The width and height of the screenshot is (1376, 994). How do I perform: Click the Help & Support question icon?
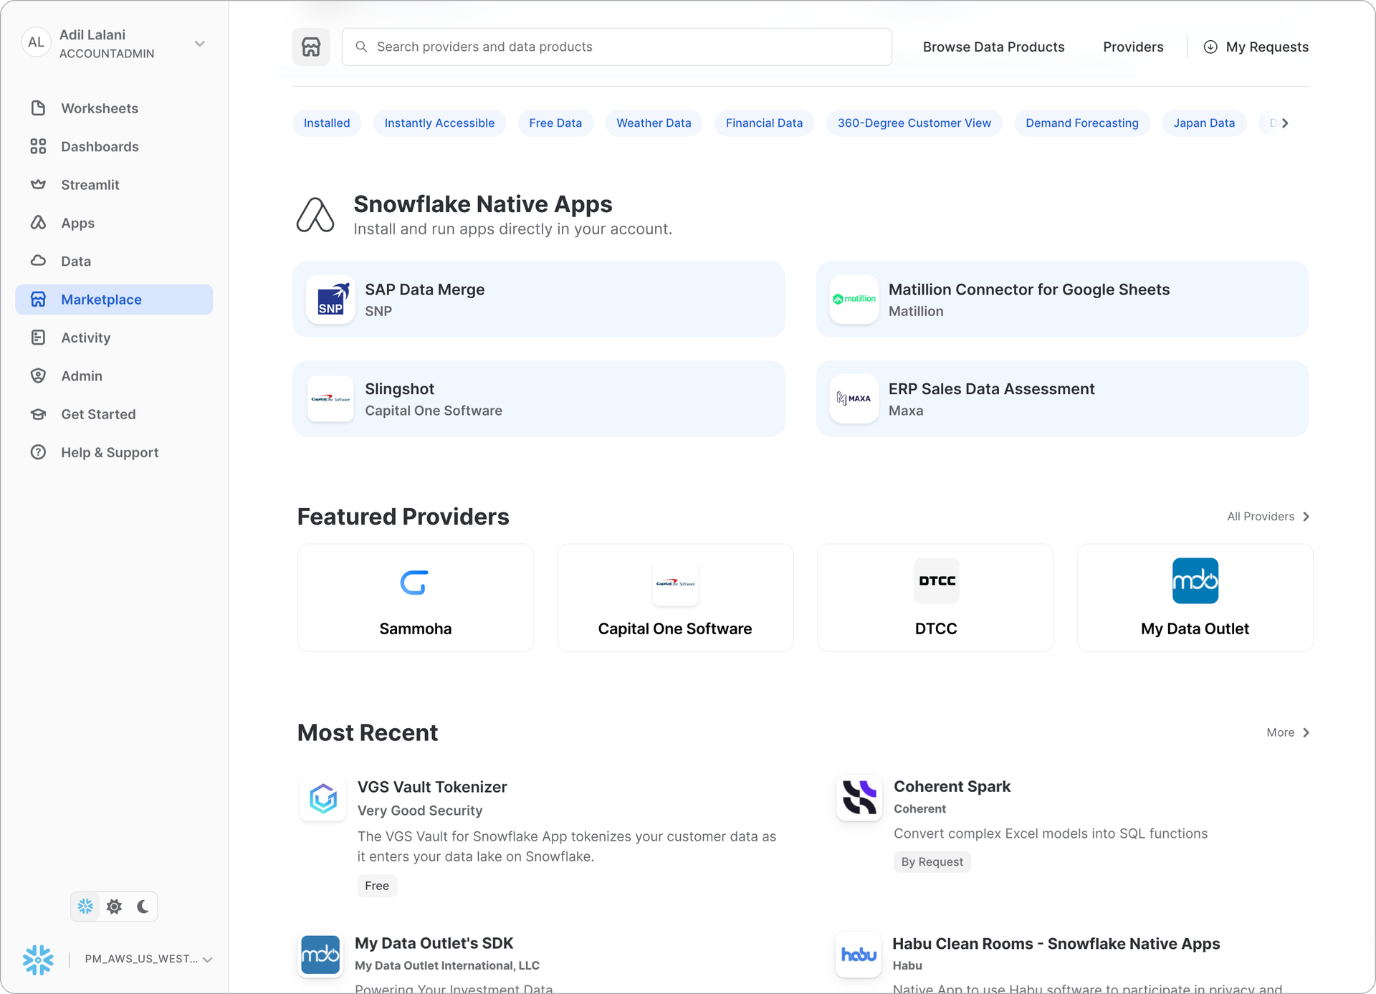coord(38,452)
